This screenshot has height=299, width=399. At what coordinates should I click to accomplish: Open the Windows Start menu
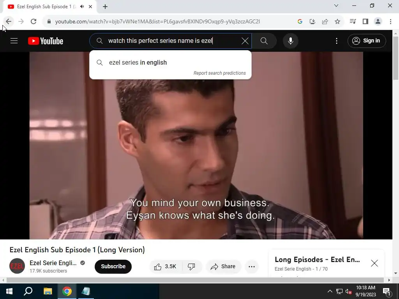click(x=9, y=291)
